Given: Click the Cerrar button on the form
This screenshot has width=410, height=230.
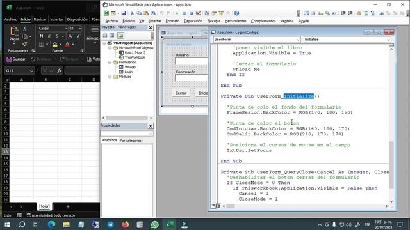Looking at the screenshot, I should 181,93.
